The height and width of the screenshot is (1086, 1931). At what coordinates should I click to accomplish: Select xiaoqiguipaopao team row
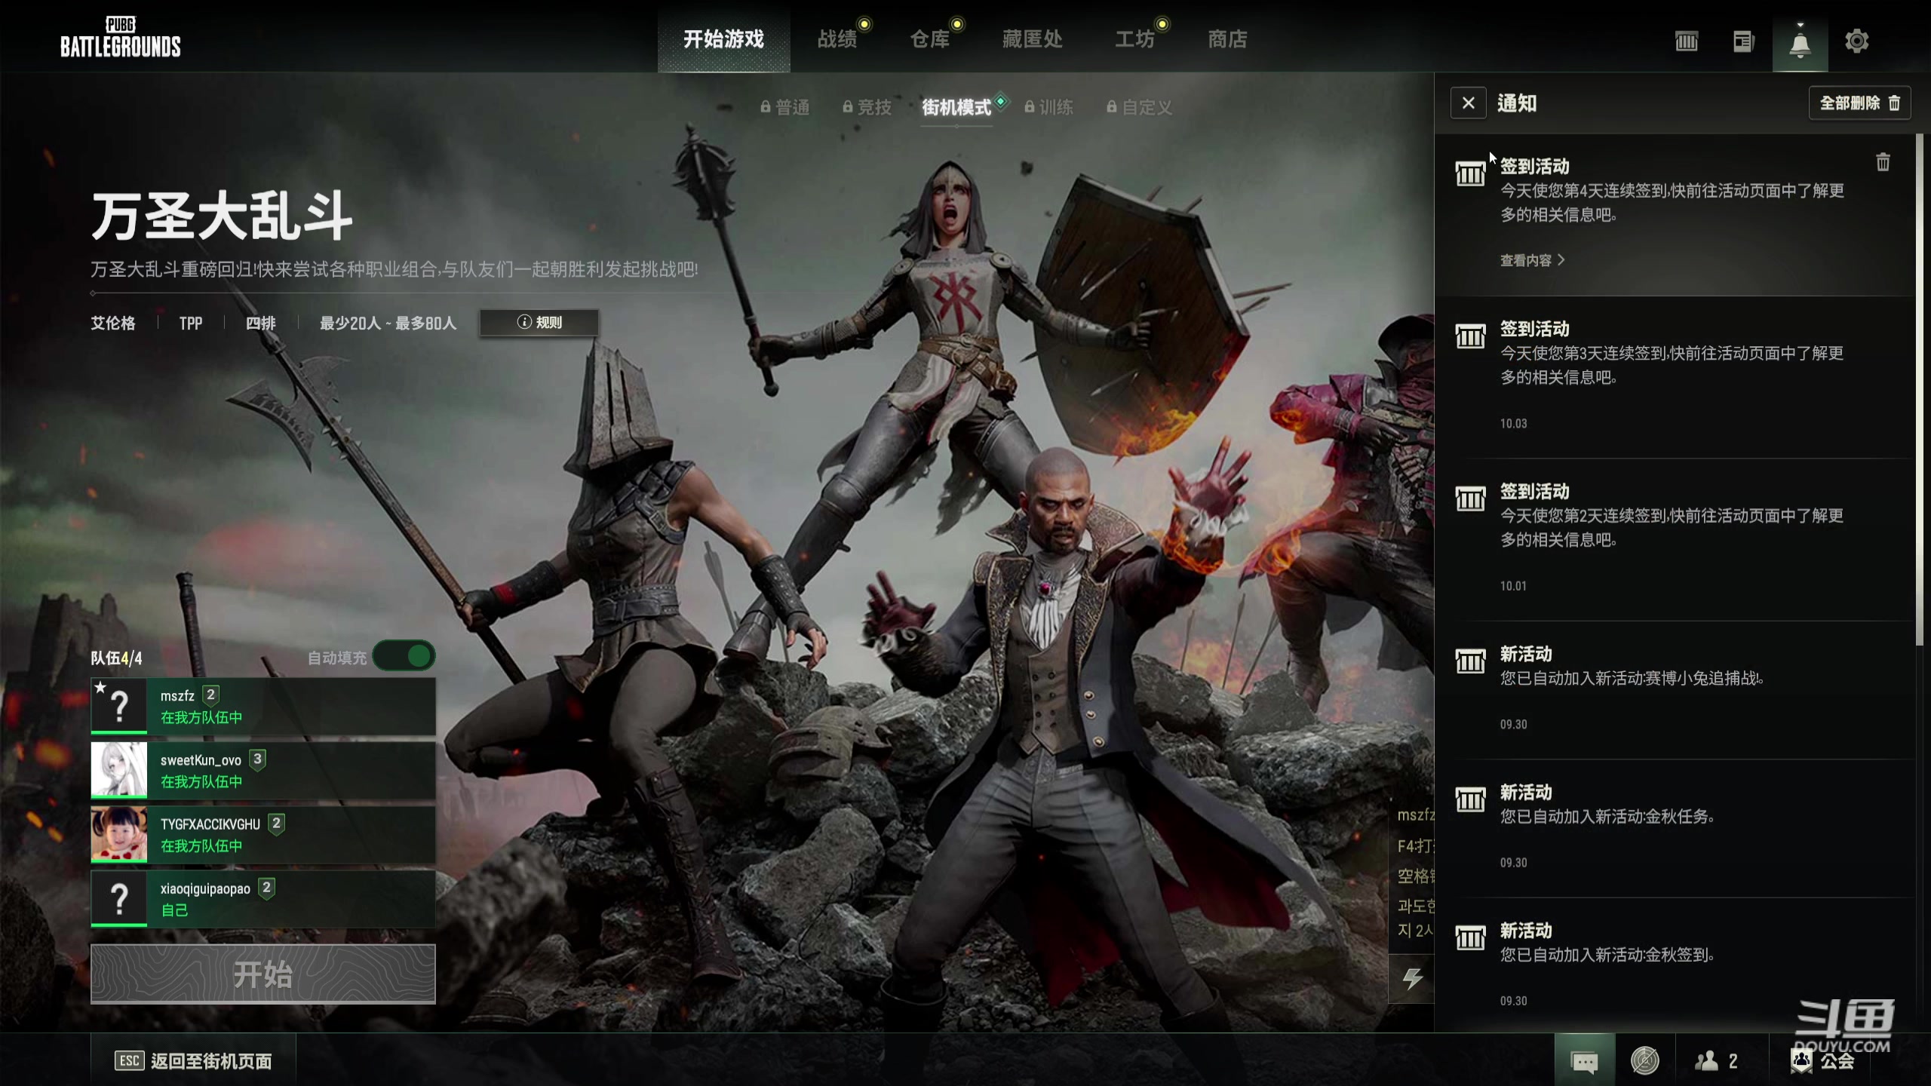pyautogui.click(x=263, y=899)
